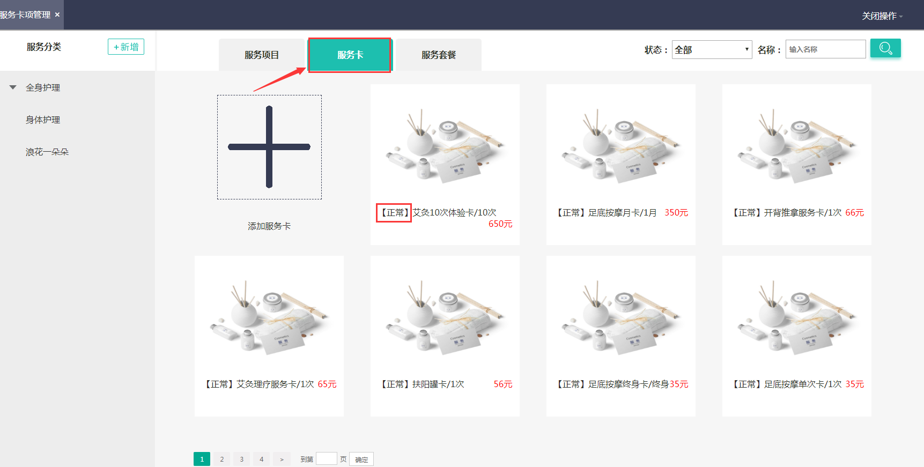Select the 服务卡 tab
Screen dimensions: 924x467
(350, 55)
